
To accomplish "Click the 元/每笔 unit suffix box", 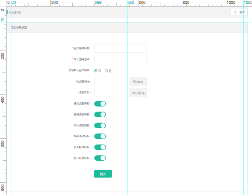I will tap(138, 82).
